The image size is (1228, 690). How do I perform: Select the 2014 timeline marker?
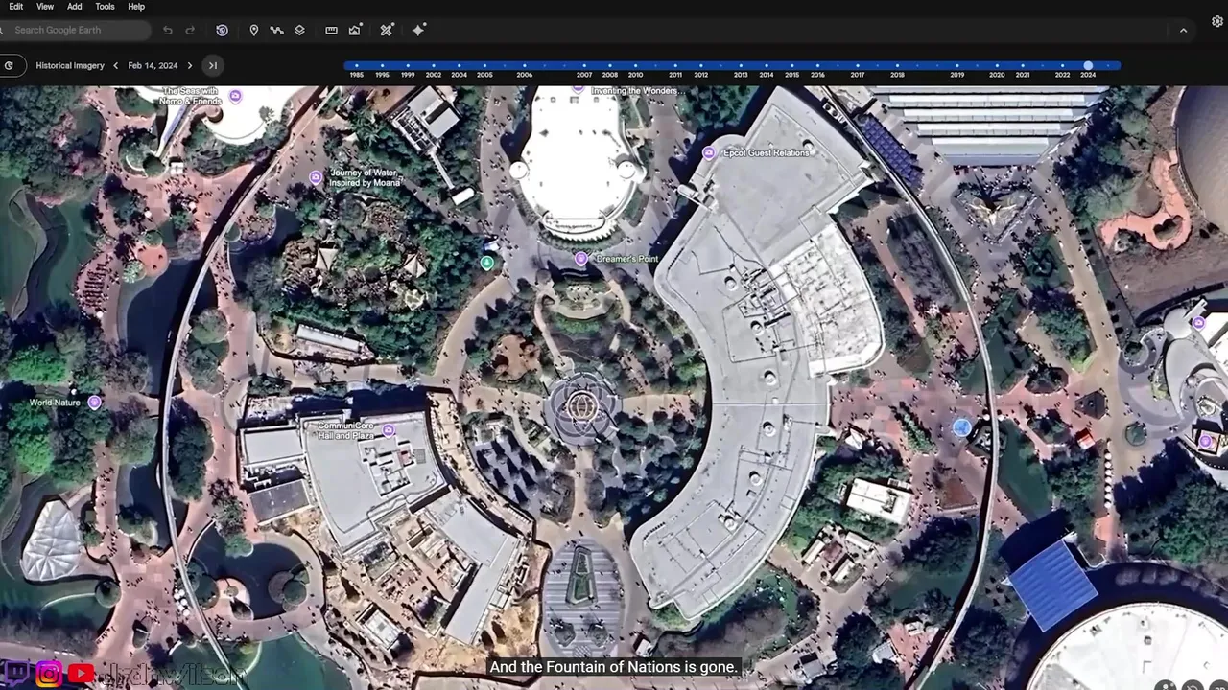[x=767, y=66]
